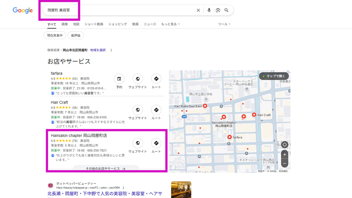Click Hairsalon chapter pin on map
The image size is (352, 198).
pos(224,117)
